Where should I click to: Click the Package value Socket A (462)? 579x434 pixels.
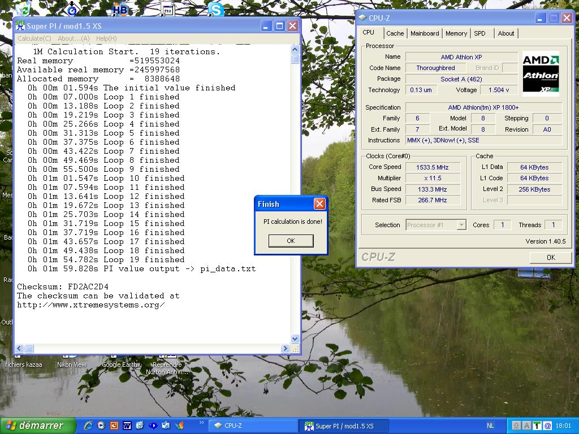coord(461,79)
